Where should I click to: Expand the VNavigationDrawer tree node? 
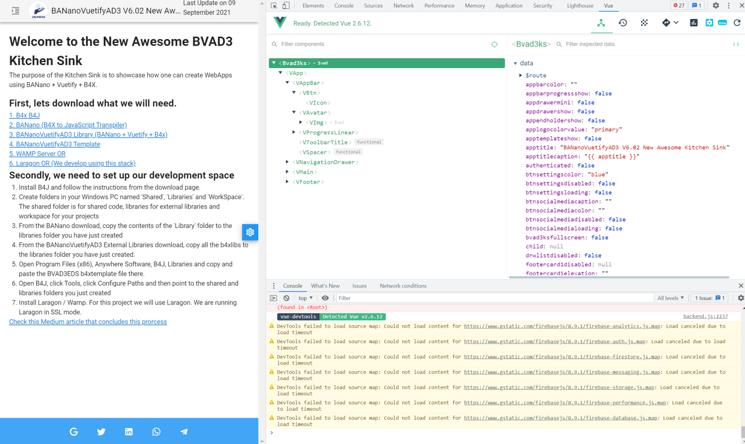tap(287, 162)
